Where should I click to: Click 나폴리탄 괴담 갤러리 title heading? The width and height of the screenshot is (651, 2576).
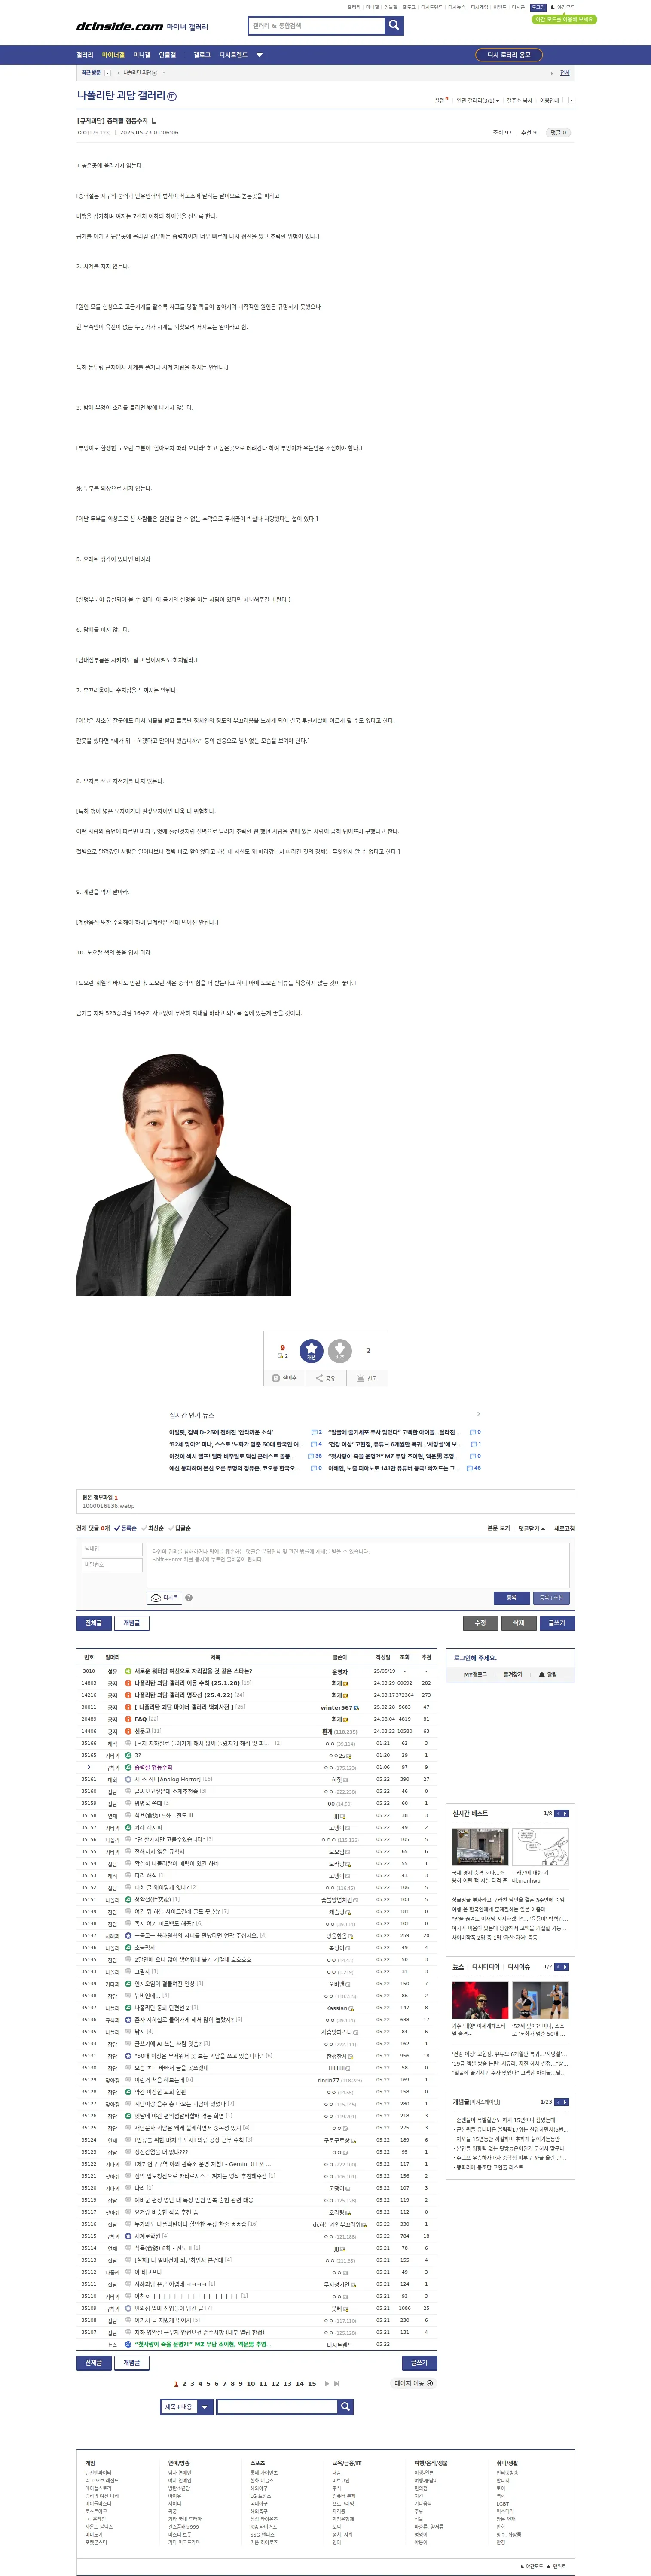121,96
